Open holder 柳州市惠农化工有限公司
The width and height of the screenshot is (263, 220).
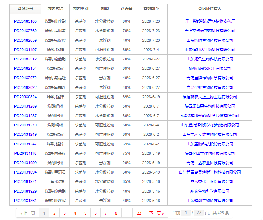(210, 69)
